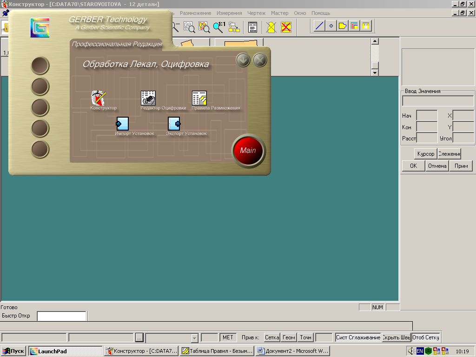Screen dimensions: 476x357
Task: Launch Экспорт Установок icon
Action: pyautogui.click(x=174, y=124)
